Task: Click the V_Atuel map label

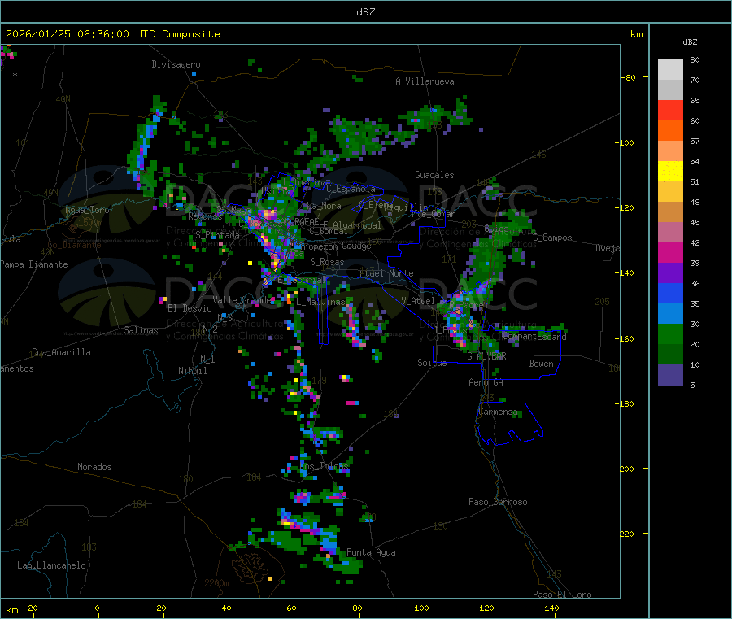Action: pyautogui.click(x=418, y=301)
